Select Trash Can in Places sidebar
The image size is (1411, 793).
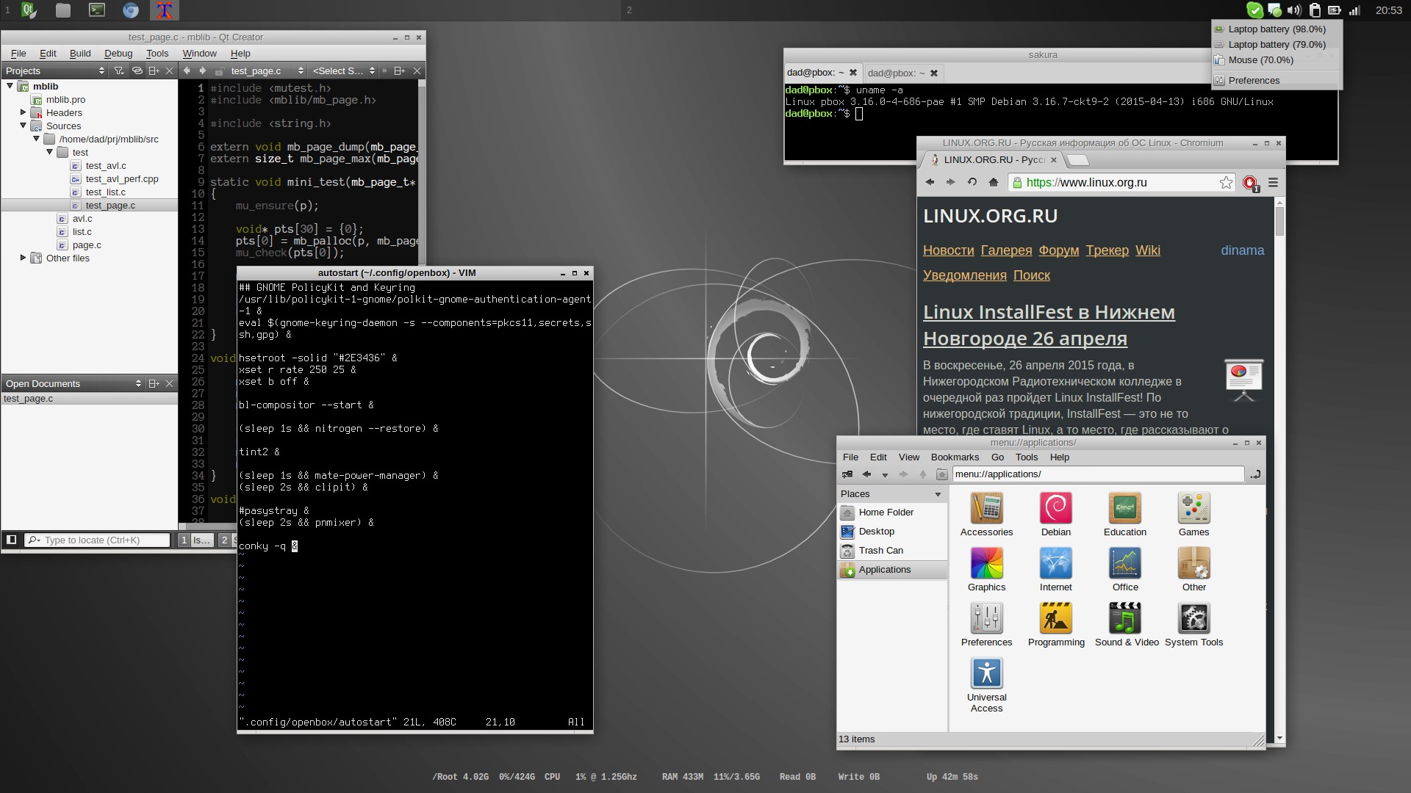point(880,550)
